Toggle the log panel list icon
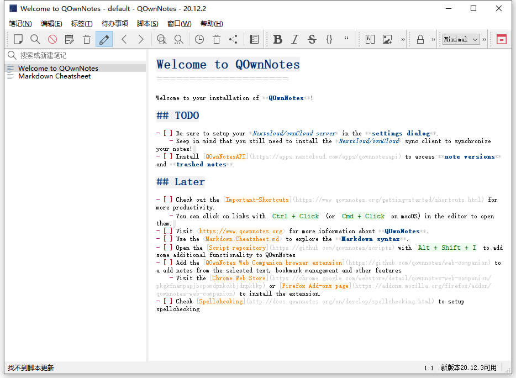This screenshot has width=516, height=378. pyautogui.click(x=254, y=39)
